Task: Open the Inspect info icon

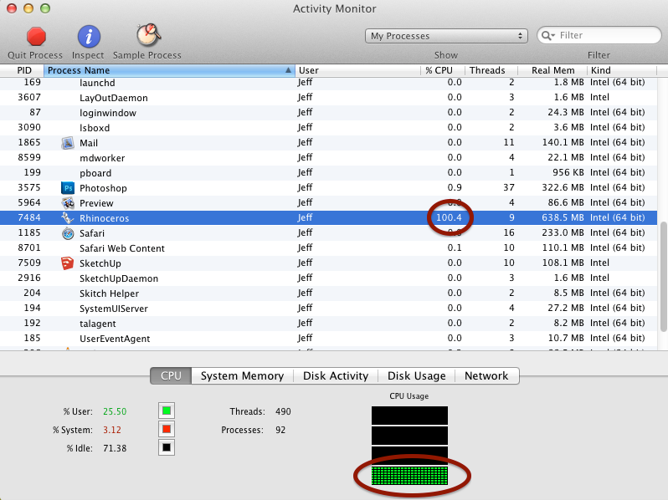Action: (89, 36)
